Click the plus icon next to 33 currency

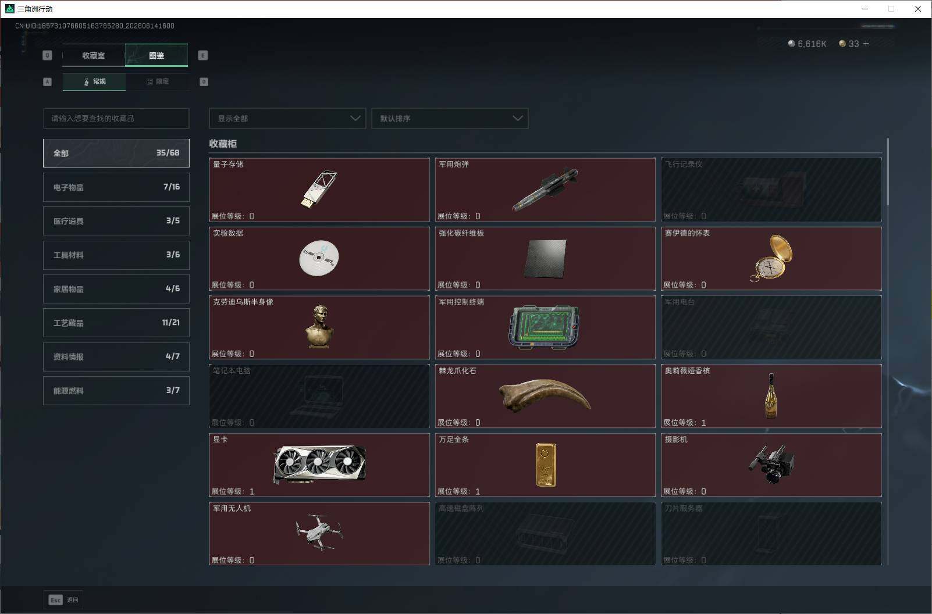tap(866, 44)
